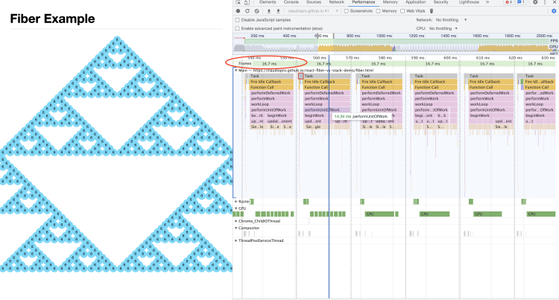Collapse the Main thread track
Image resolution: width=559 pixels, height=300 pixels.
tap(236, 71)
